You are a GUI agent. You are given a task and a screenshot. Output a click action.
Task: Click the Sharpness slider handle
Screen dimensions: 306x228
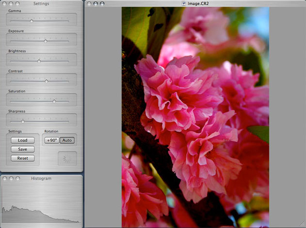pos(23,121)
